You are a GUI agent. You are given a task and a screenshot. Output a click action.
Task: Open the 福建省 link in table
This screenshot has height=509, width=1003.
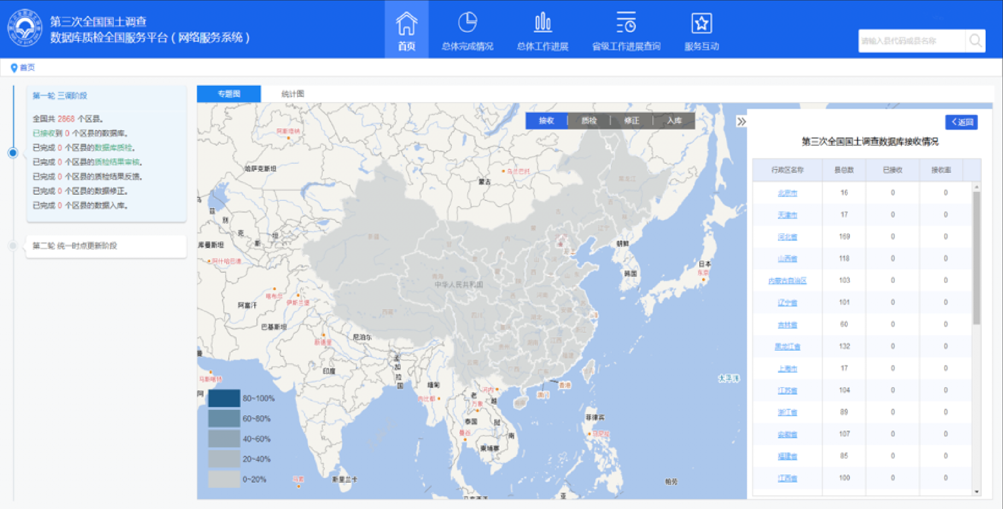(x=787, y=456)
